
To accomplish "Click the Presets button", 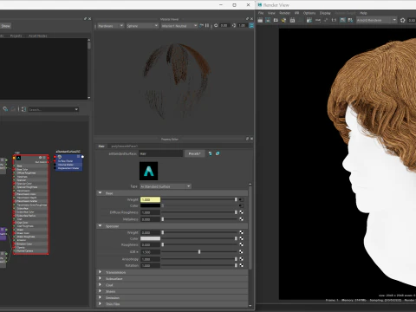I will click(x=194, y=153).
